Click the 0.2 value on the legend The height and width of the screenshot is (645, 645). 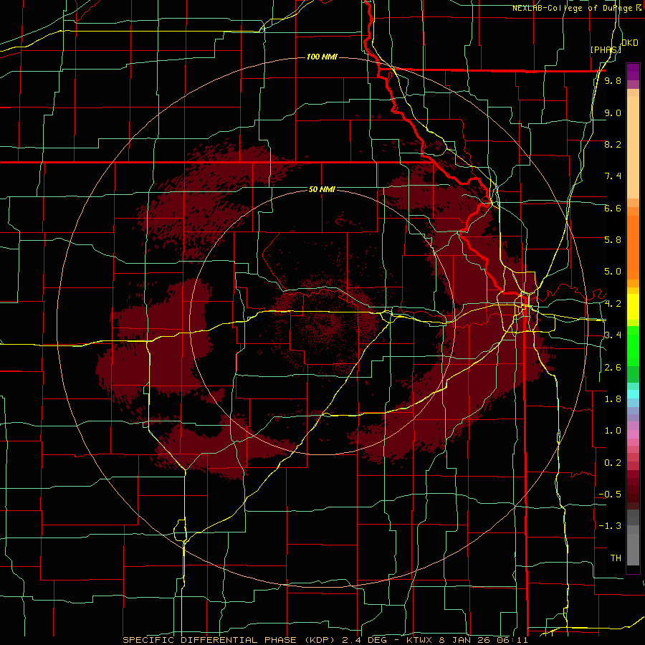tap(613, 463)
